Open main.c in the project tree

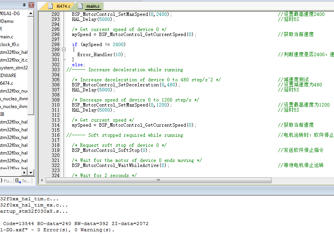click(7, 37)
